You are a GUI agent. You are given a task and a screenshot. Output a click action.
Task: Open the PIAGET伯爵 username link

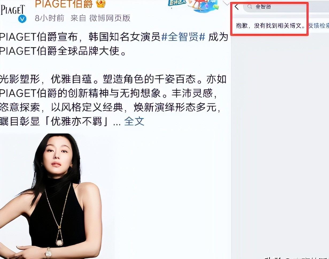point(64,3)
